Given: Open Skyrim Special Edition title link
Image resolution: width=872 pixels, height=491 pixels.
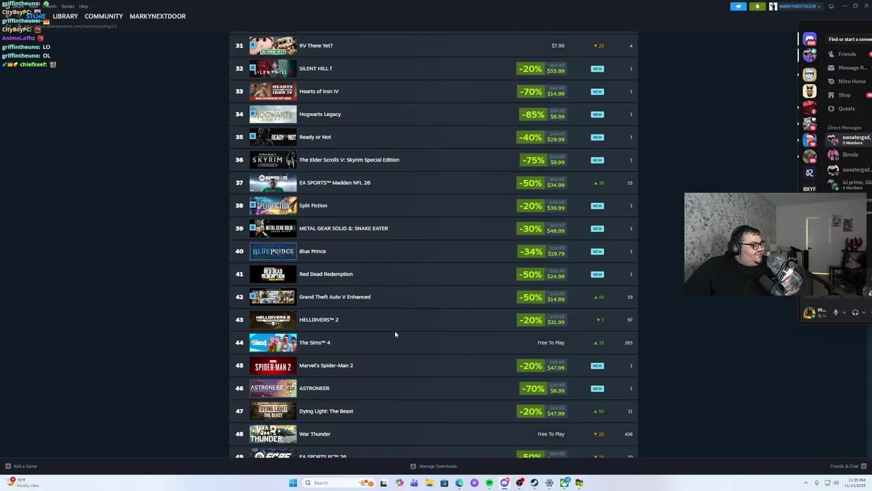Looking at the screenshot, I should pos(349,160).
